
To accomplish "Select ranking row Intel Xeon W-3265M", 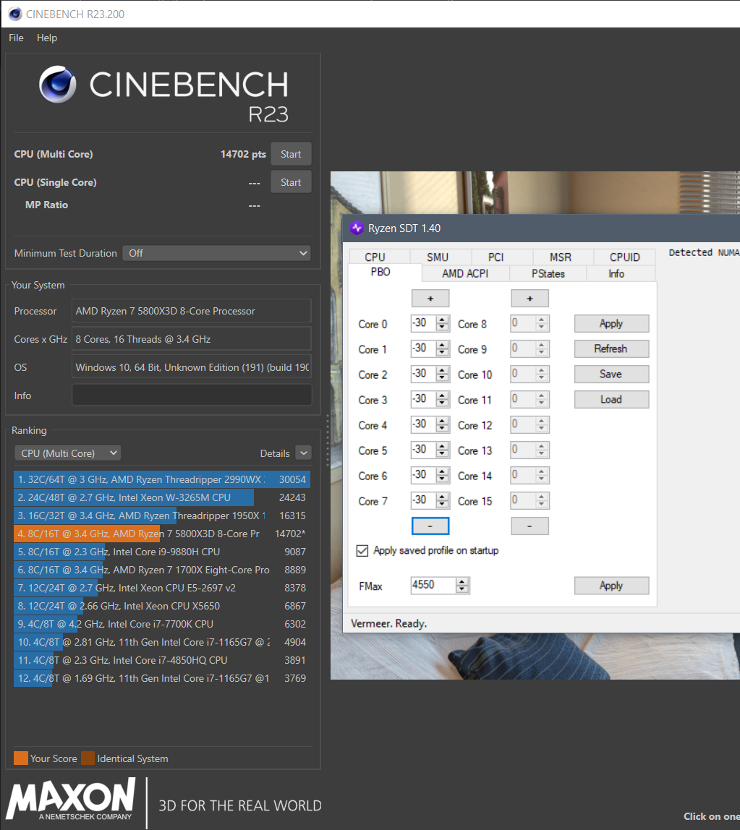I will tap(162, 497).
